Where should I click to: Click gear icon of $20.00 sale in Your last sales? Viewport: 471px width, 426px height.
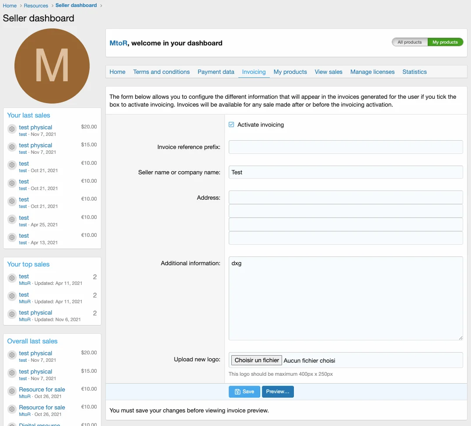pos(12,129)
